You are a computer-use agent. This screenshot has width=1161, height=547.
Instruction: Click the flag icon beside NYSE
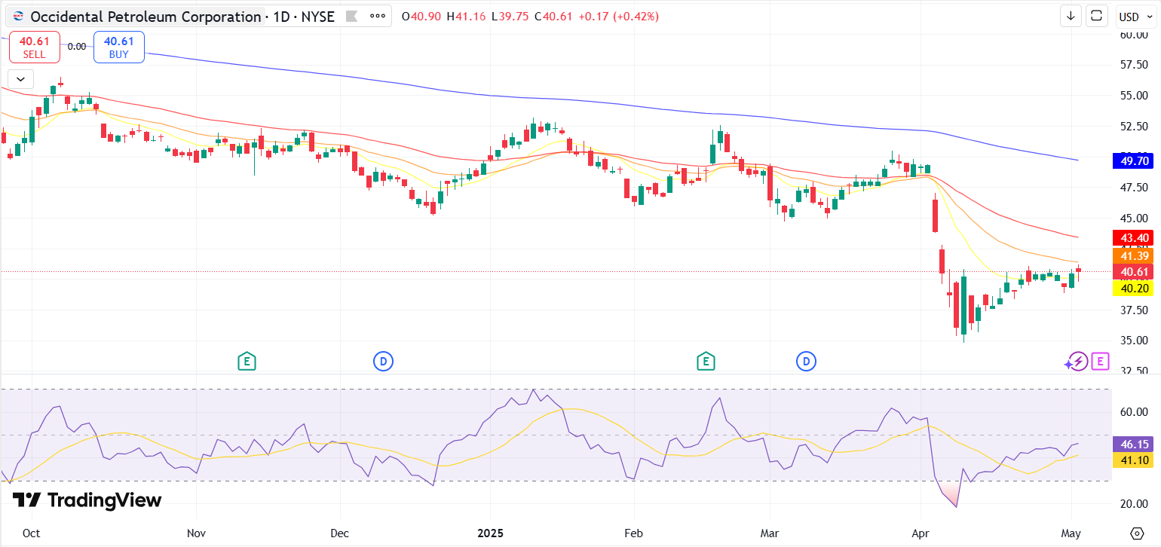tap(351, 16)
